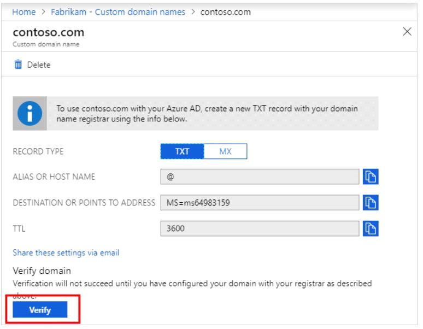The image size is (423, 329).
Task: Click the RECORD TYPE label
Action: (37, 151)
